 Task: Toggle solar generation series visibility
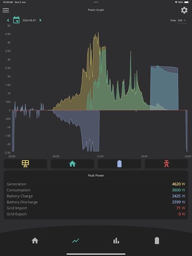click(x=26, y=164)
